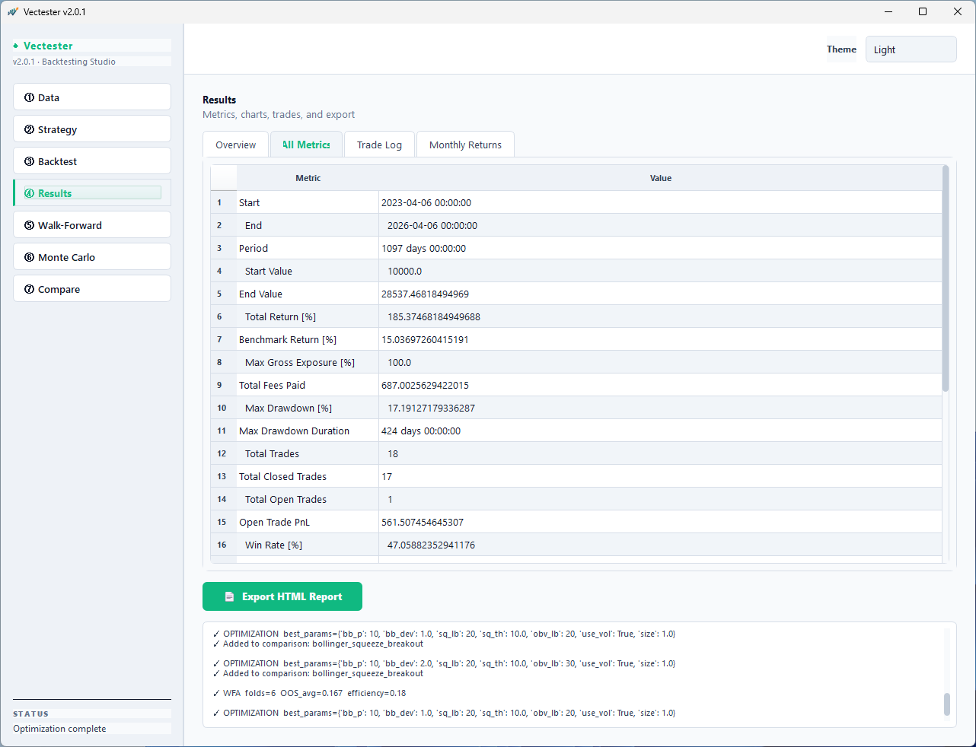Click the Export HTML Report button
This screenshot has height=747, width=976.
click(x=282, y=596)
